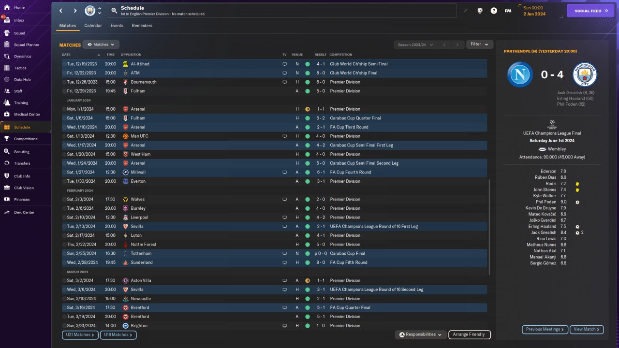Toggle the circle beside Tue, 12/26/2023
This screenshot has height=348, width=619.
pyautogui.click(x=64, y=82)
